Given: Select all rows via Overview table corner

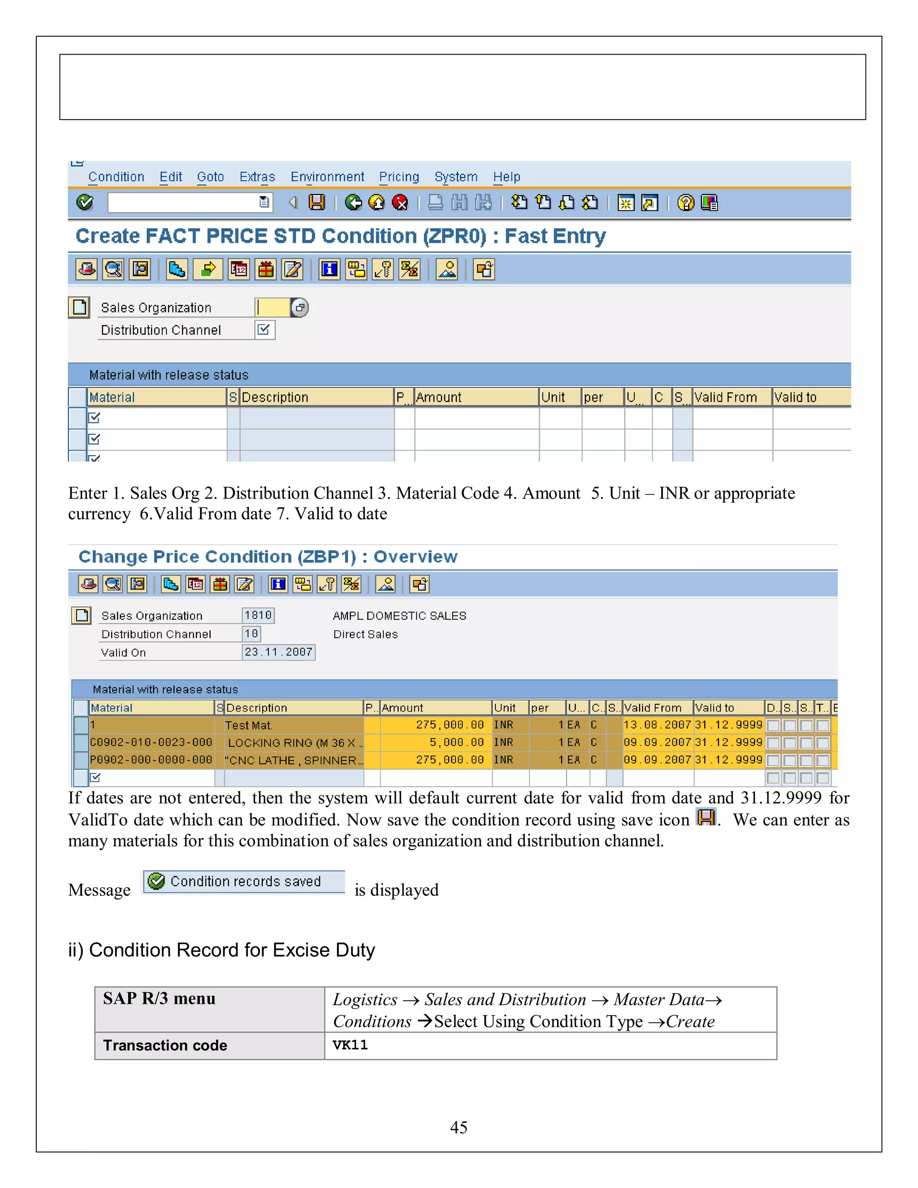Looking at the screenshot, I should [81, 708].
